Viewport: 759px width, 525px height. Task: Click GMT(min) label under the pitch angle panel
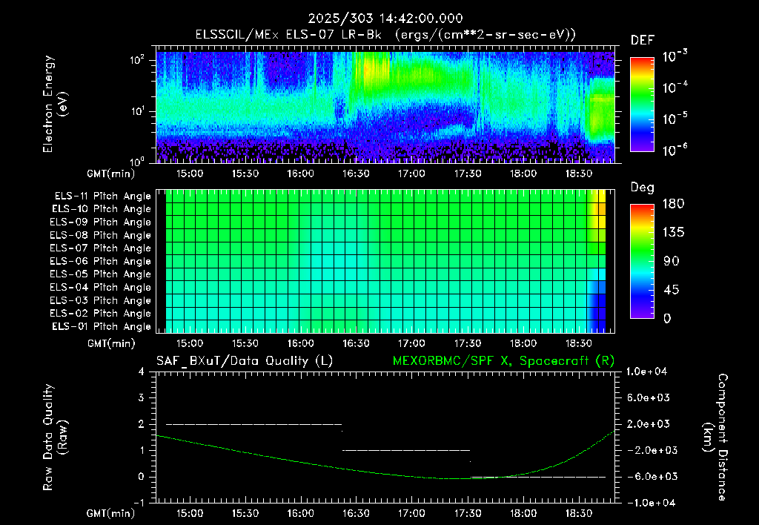point(111,344)
